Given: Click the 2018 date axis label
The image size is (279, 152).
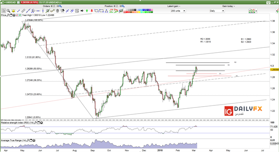Looking at the screenshot, I should tap(160, 150).
